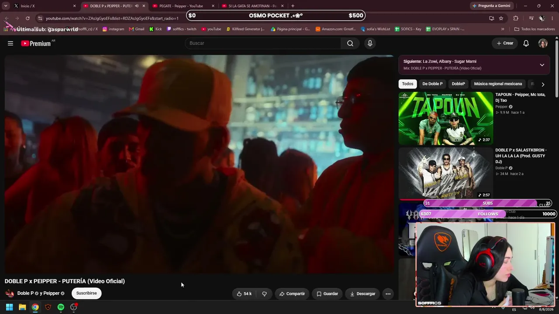The height and width of the screenshot is (314, 559).
Task: Click the video player area
Action: 199,164
